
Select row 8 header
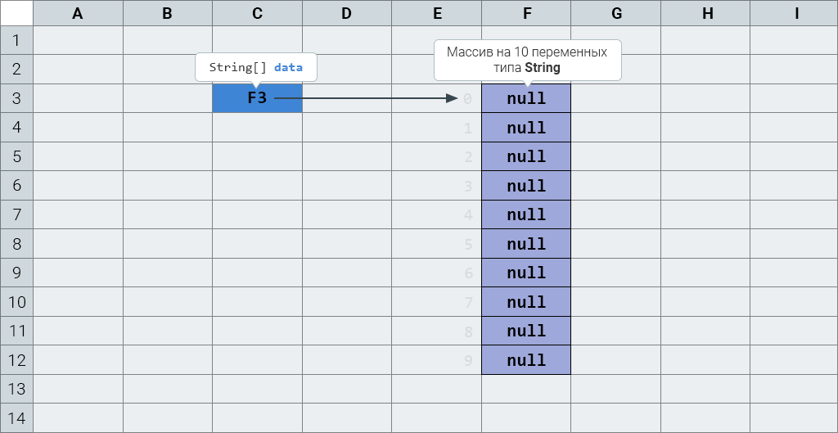click(x=16, y=244)
